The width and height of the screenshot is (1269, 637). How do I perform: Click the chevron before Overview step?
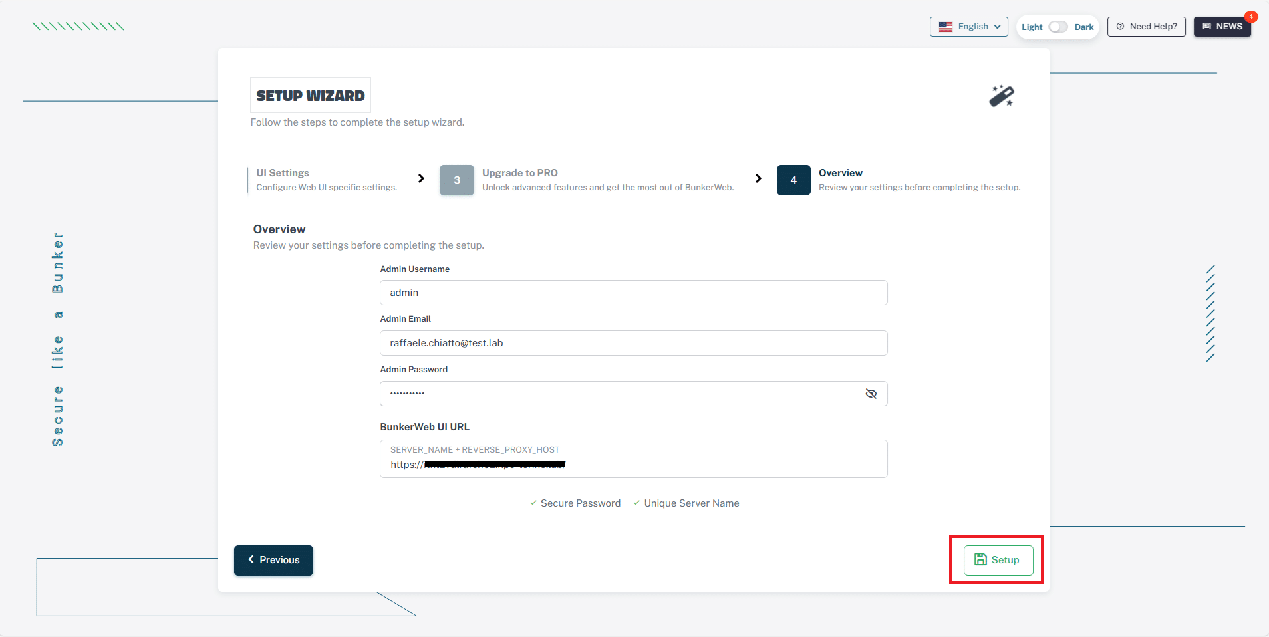[758, 178]
